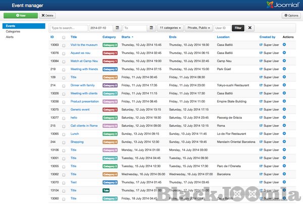Click the Joomla logo in the header
The image size is (303, 204).
tap(282, 5)
